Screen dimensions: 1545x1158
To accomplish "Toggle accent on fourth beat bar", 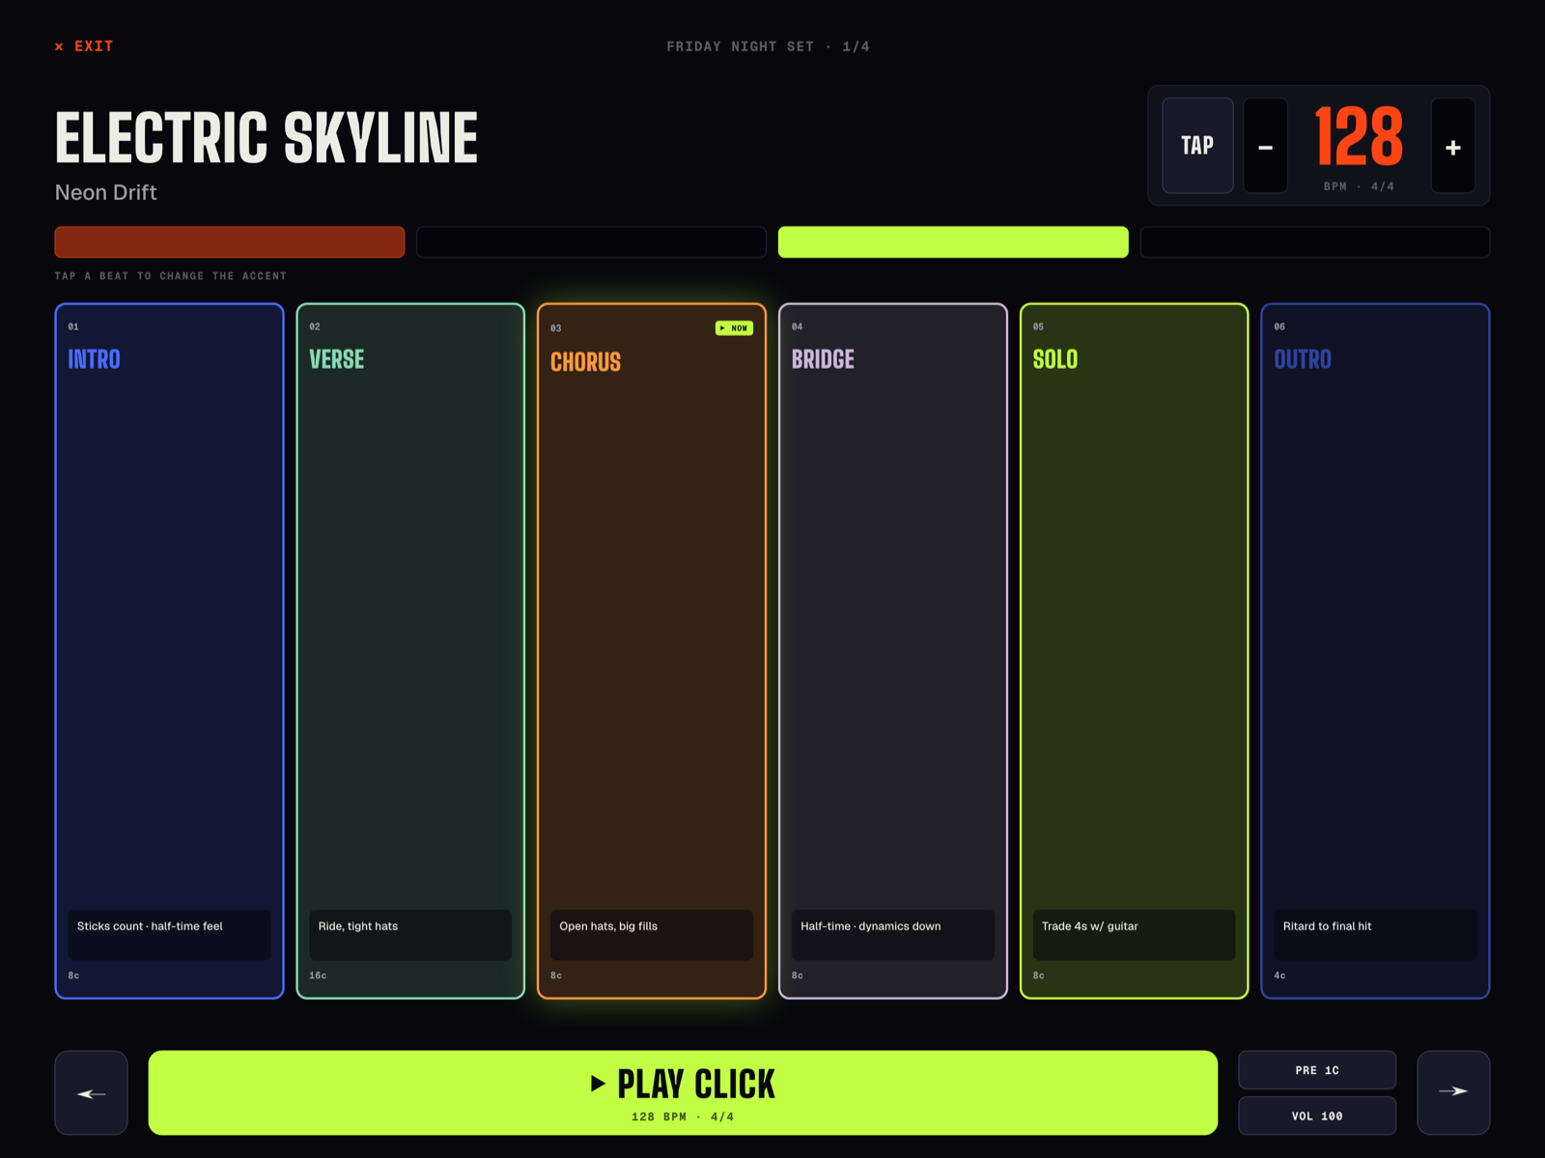I will pos(1315,241).
